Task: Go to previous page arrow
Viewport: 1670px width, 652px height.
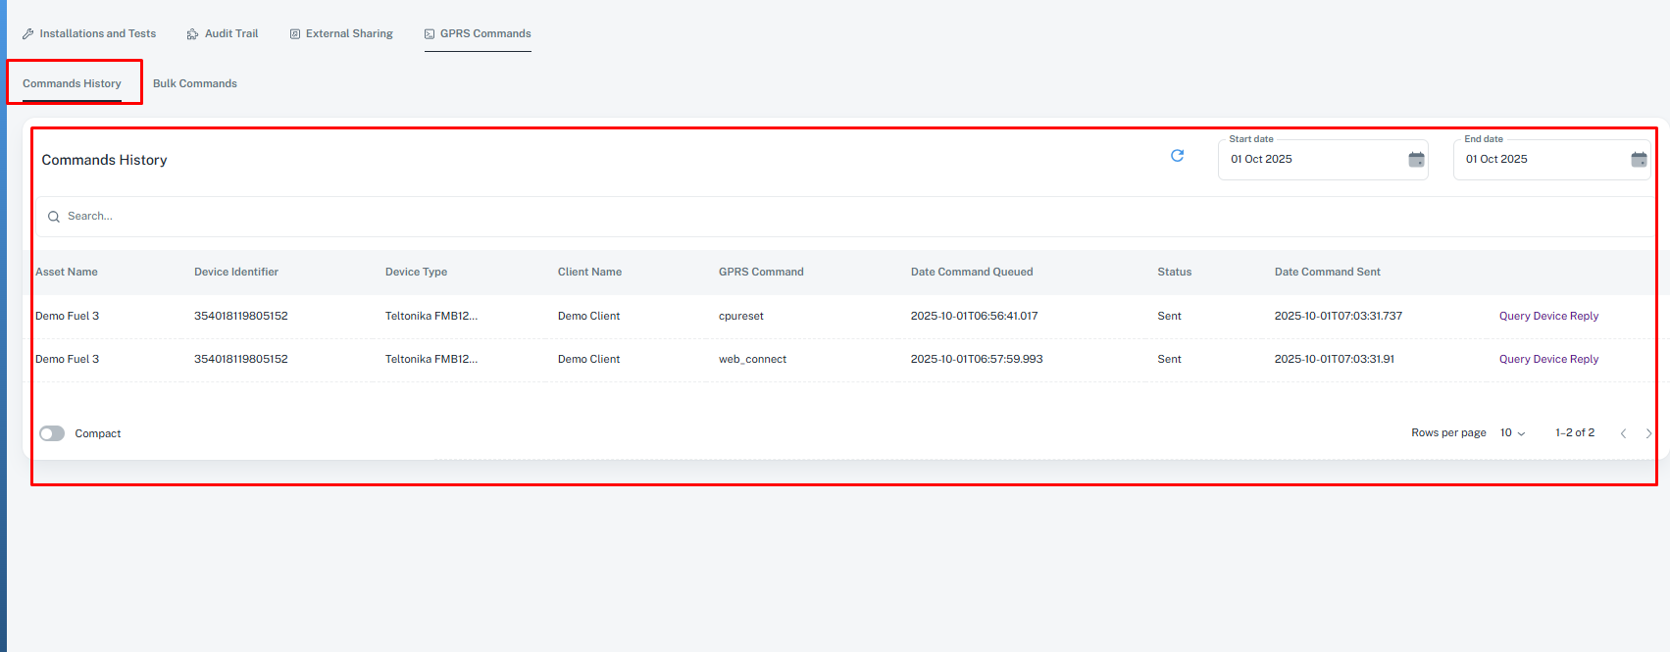Action: [1623, 433]
